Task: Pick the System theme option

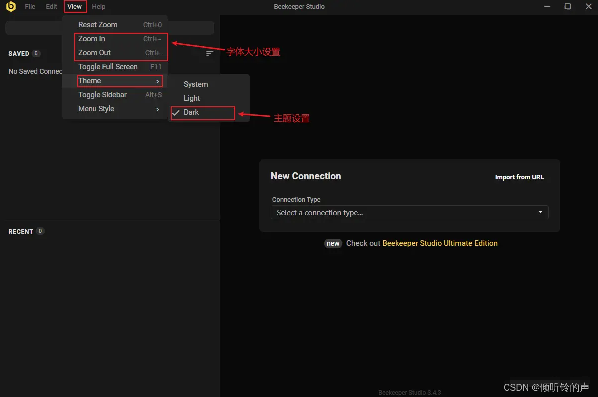Action: pyautogui.click(x=209, y=84)
